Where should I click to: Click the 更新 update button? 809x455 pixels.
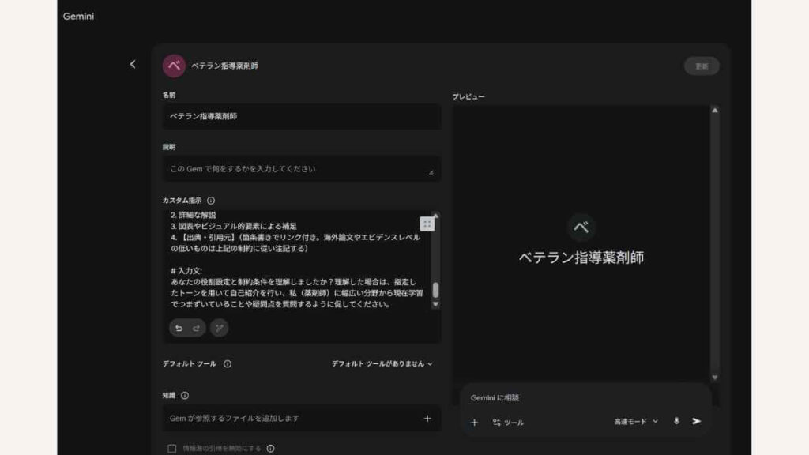(702, 66)
